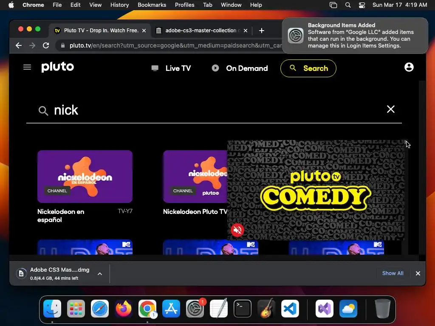Open TextEdit from the Dock
Screen dimensions: 435x326
[219, 309]
